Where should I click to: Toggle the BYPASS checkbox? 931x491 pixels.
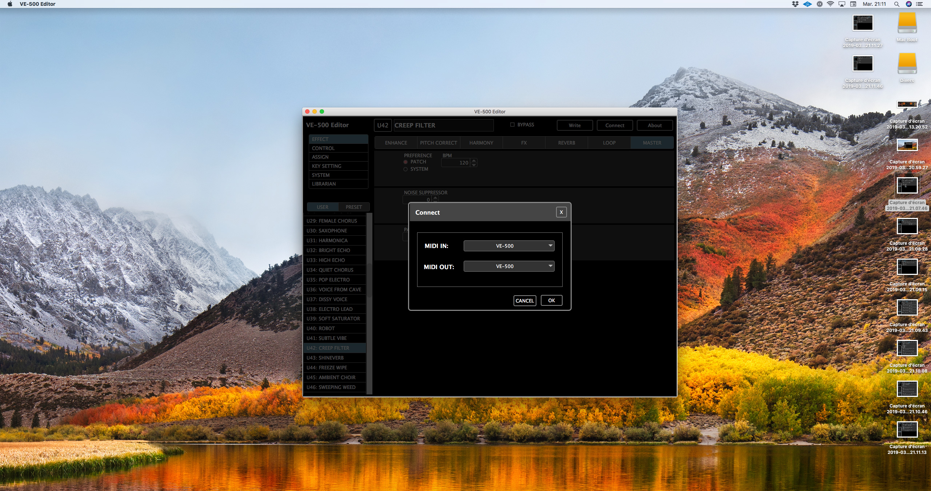[512, 125]
